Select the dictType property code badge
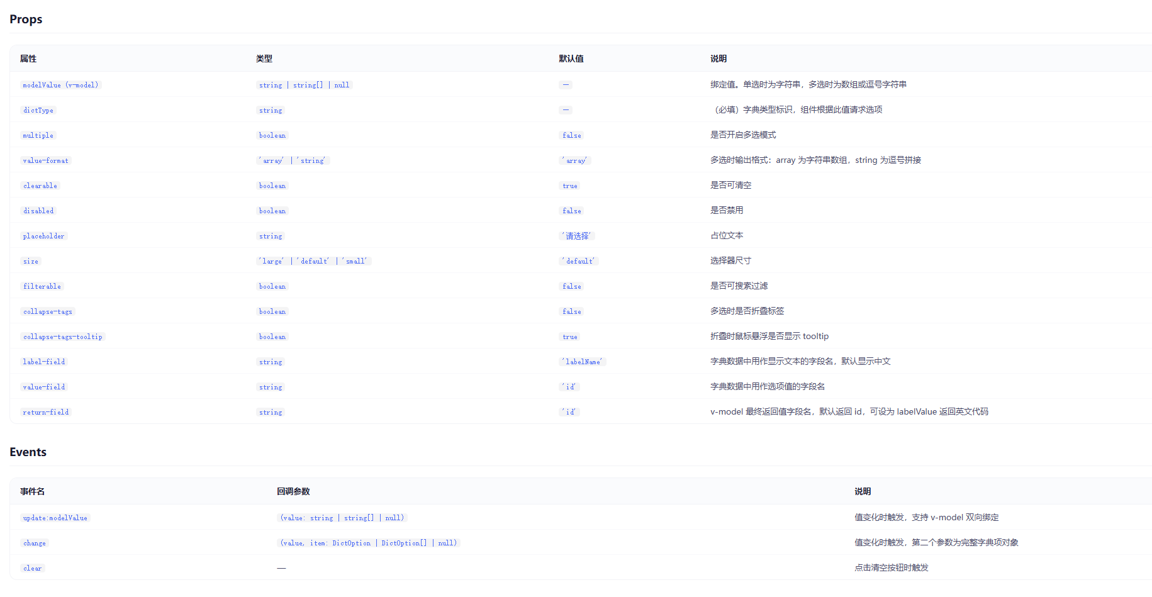Viewport: 1152px width, 597px height. pyautogui.click(x=38, y=109)
